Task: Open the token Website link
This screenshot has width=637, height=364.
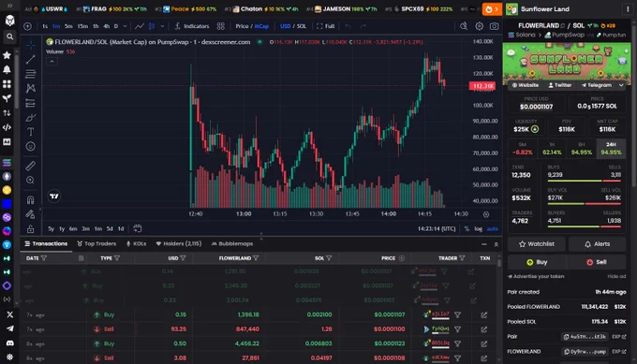Action: coord(526,85)
